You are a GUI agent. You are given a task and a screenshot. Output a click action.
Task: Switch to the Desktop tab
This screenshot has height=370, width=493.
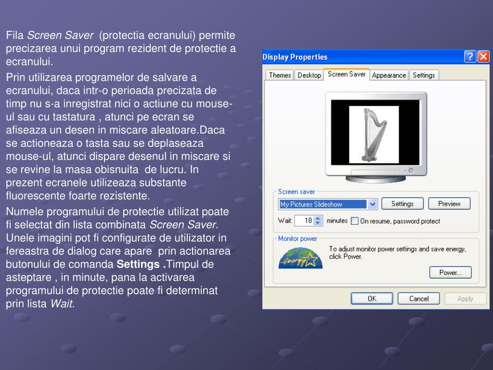coord(309,75)
